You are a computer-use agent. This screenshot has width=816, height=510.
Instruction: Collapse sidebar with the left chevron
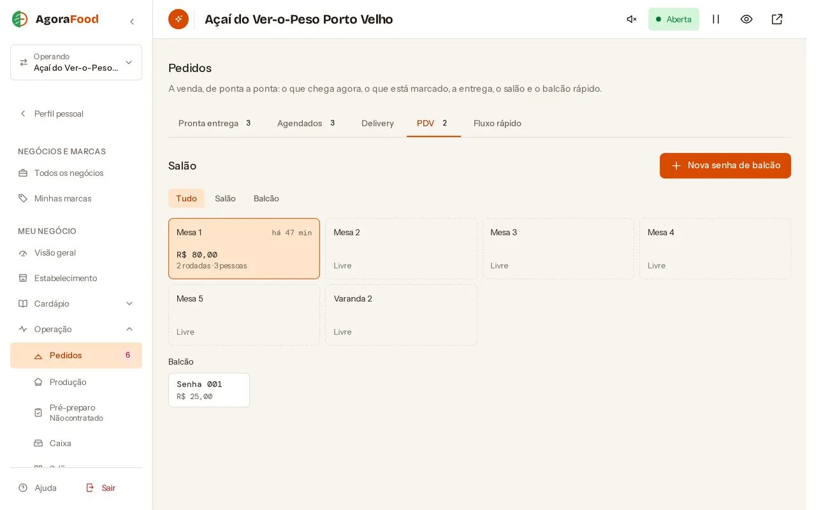(132, 22)
